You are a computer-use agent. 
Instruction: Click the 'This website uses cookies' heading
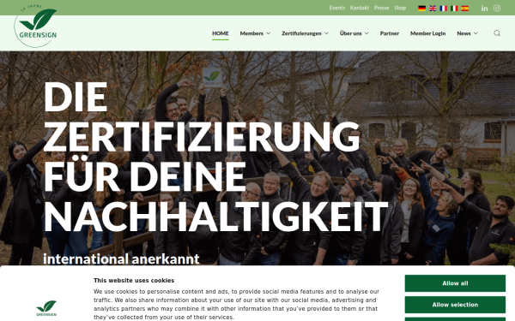point(134,281)
